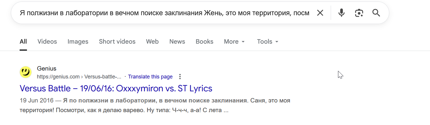This screenshot has height=125, width=430.
Task: Click inside the search query text field
Action: pyautogui.click(x=164, y=13)
